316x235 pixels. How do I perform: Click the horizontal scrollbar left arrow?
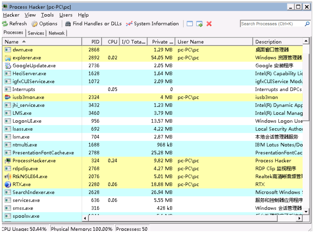pyautogui.click(x=85, y=218)
